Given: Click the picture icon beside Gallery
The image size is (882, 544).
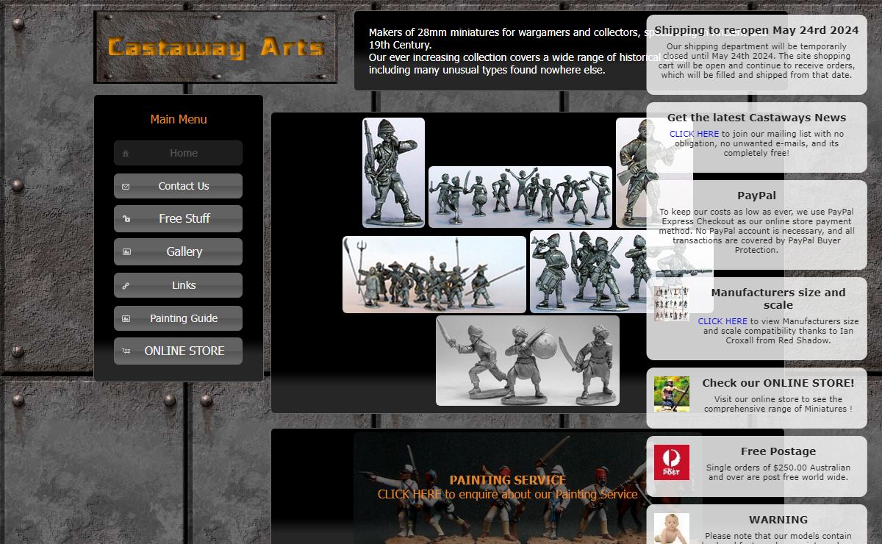Looking at the screenshot, I should (126, 252).
